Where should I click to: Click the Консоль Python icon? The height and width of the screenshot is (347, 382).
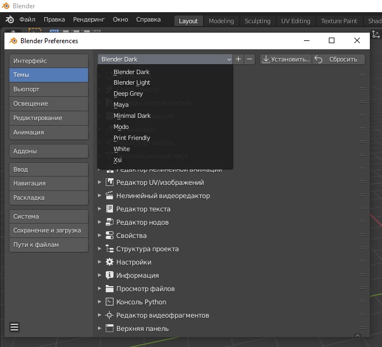[110, 302]
